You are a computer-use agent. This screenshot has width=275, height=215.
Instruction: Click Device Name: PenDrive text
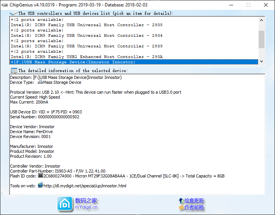pos(31,132)
